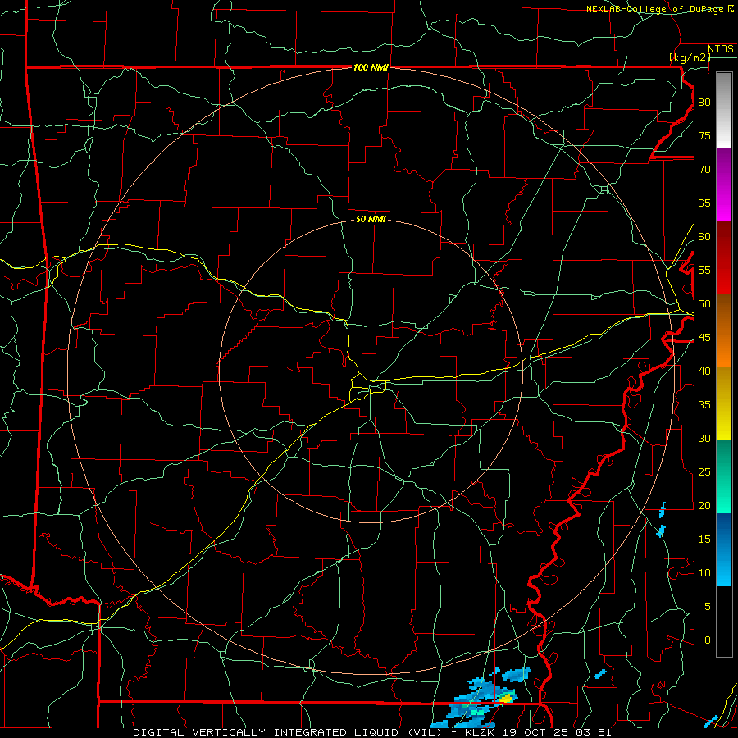Click the 30 value on the scale
Screen dimensions: 738x738
pos(704,438)
